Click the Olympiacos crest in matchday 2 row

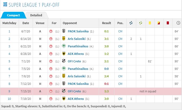51,39
